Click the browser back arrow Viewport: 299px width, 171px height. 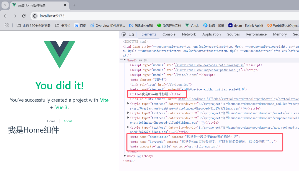(6, 16)
